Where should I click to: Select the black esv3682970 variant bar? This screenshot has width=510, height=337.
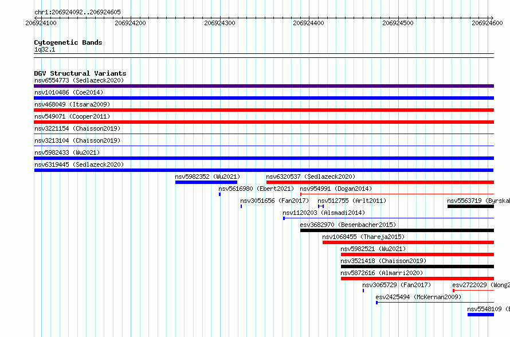(397, 230)
